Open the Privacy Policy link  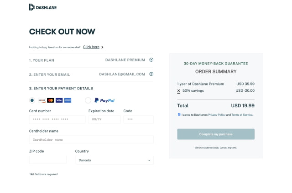pos(217,115)
